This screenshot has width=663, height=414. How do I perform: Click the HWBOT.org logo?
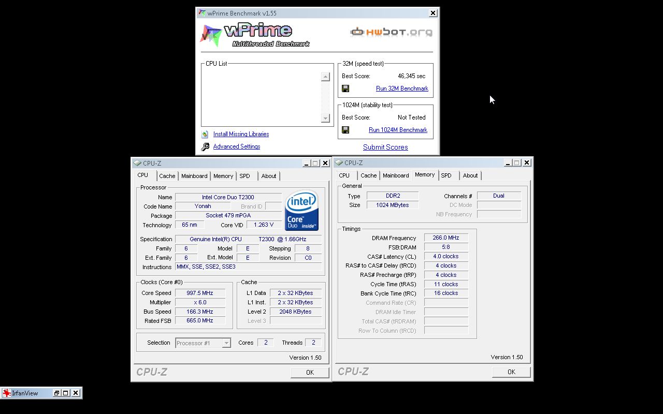[x=391, y=32]
